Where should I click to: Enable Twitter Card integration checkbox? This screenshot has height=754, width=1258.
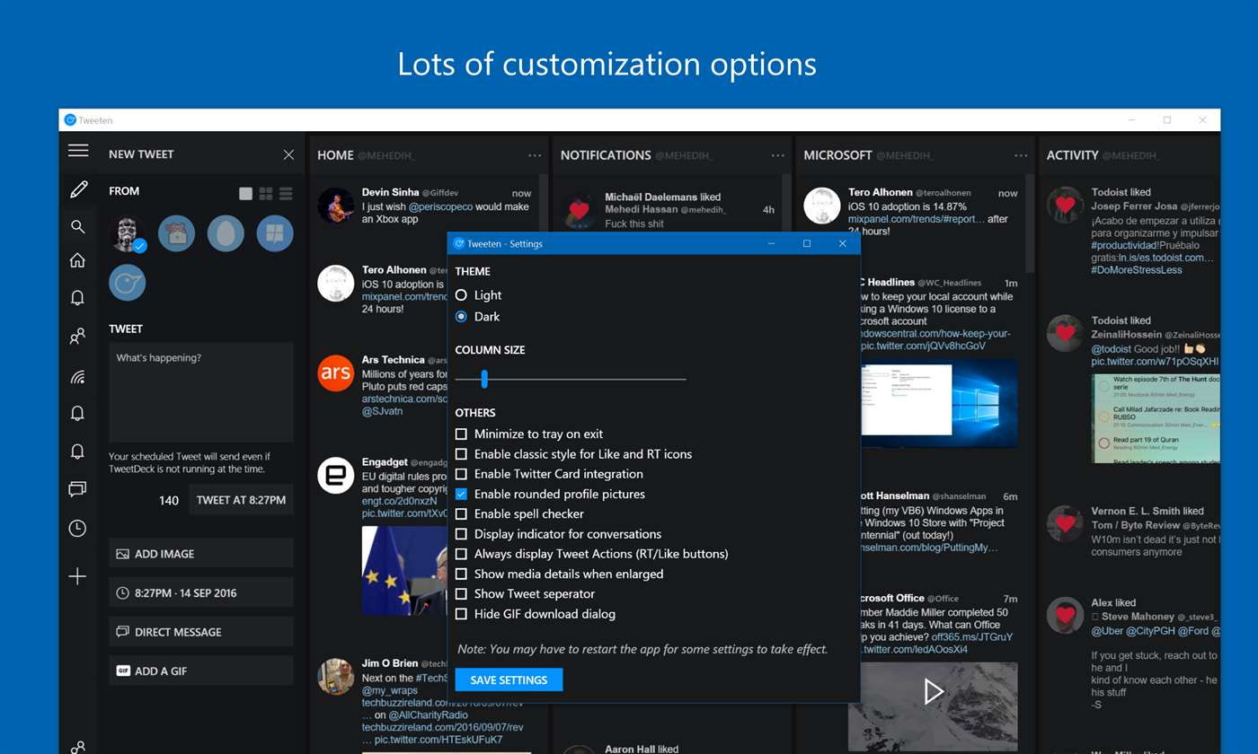click(462, 474)
